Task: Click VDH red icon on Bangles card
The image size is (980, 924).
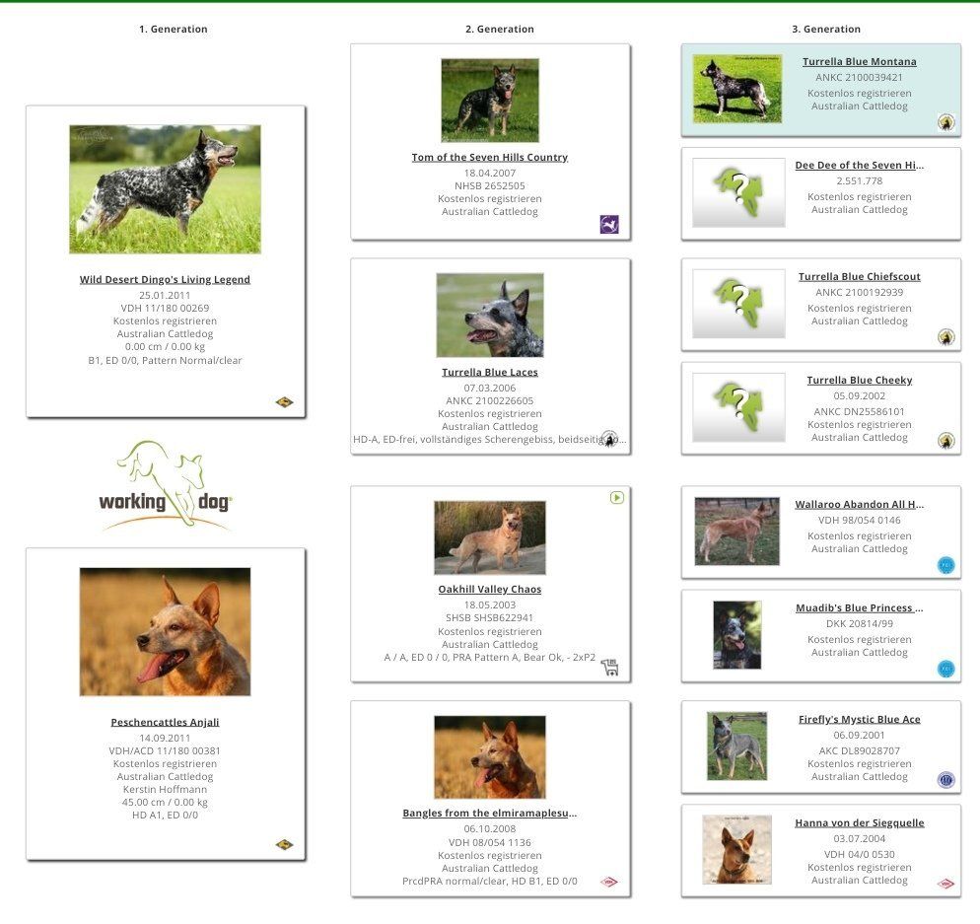Action: [608, 882]
